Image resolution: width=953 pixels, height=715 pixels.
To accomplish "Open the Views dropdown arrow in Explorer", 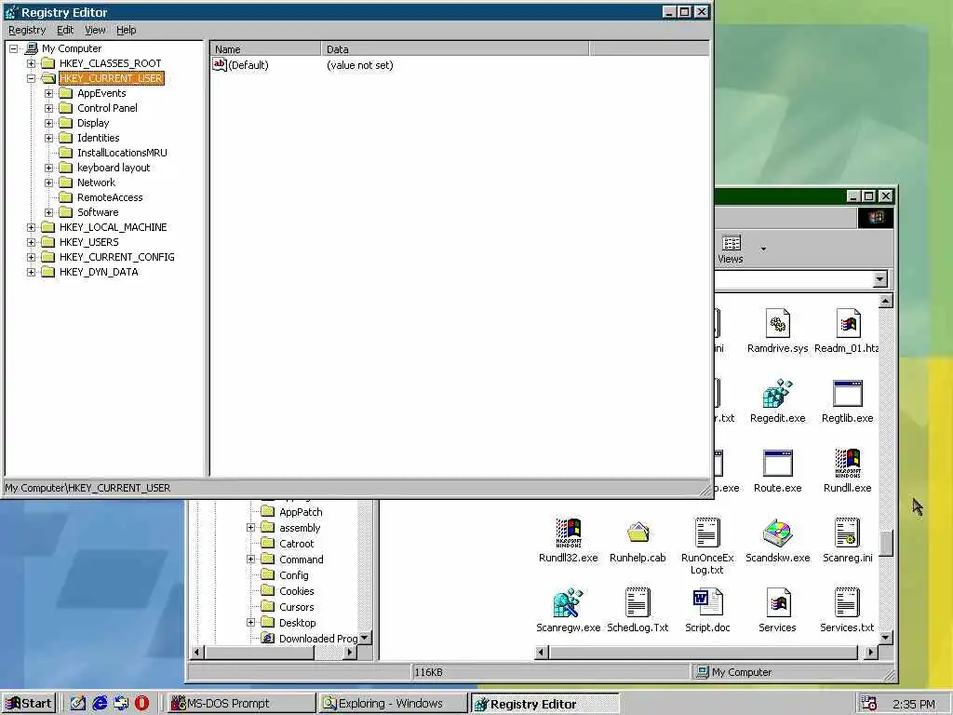I will pyautogui.click(x=763, y=249).
